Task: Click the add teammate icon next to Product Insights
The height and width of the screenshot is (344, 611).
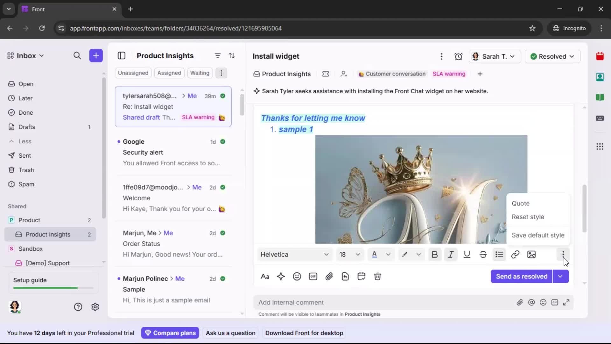Action: pyautogui.click(x=344, y=74)
